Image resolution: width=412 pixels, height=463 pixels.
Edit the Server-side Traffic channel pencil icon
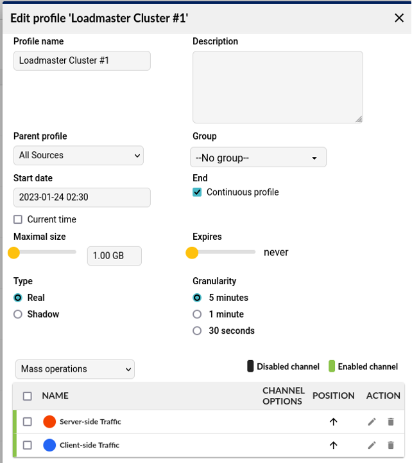tap(372, 422)
